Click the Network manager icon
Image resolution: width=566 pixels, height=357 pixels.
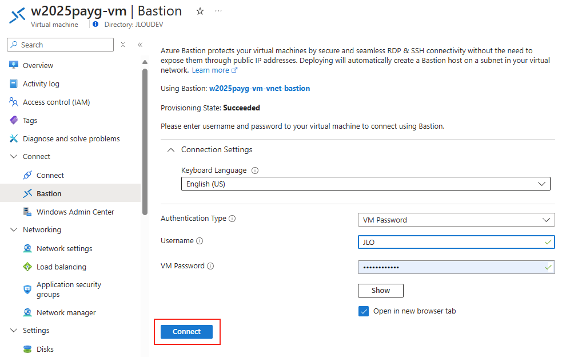27,312
